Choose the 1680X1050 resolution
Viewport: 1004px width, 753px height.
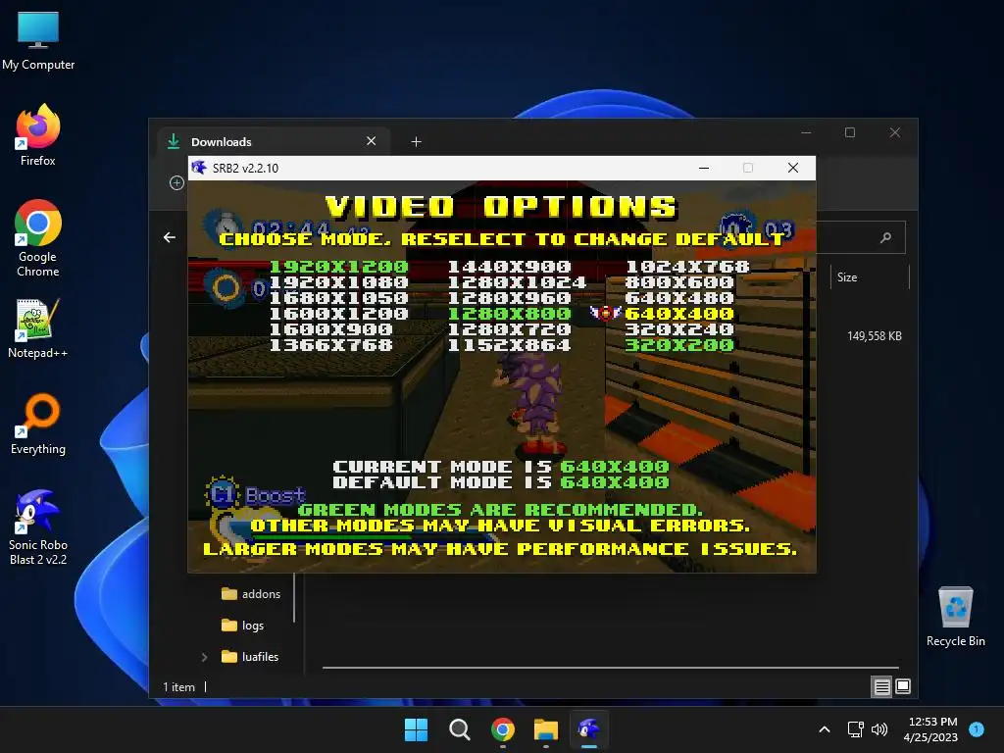coord(338,298)
